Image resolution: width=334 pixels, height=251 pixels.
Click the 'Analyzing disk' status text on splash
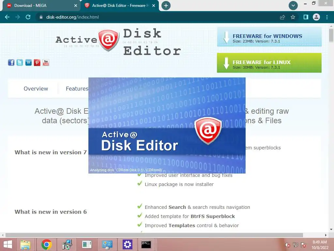click(128, 170)
